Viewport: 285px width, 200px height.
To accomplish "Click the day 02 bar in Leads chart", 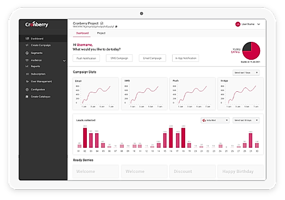I will click(85, 137).
